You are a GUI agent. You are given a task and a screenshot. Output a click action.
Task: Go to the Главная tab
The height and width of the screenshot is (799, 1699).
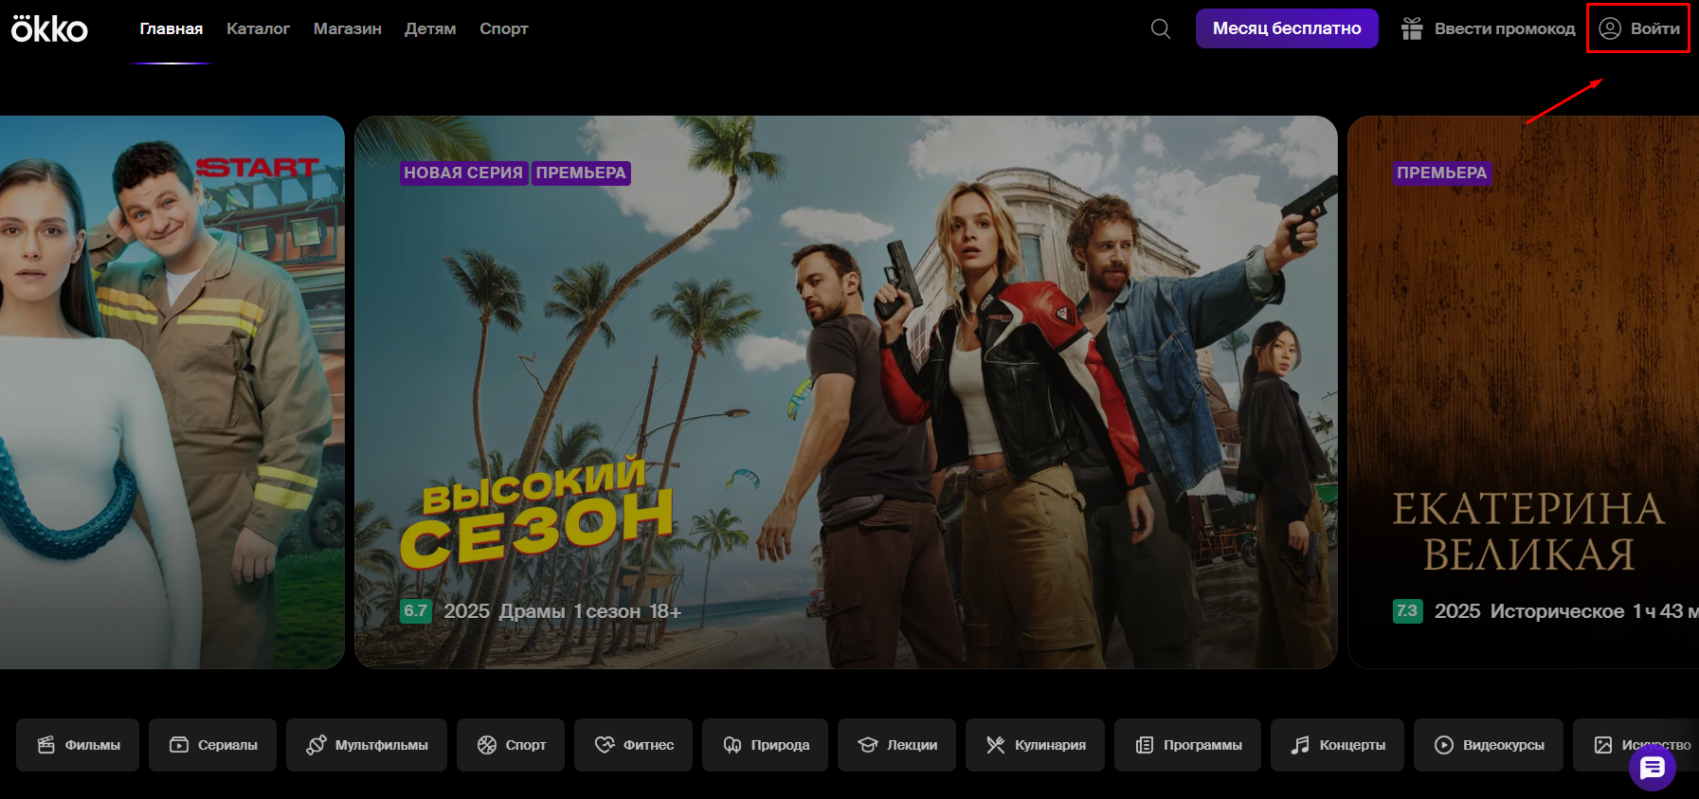172,28
